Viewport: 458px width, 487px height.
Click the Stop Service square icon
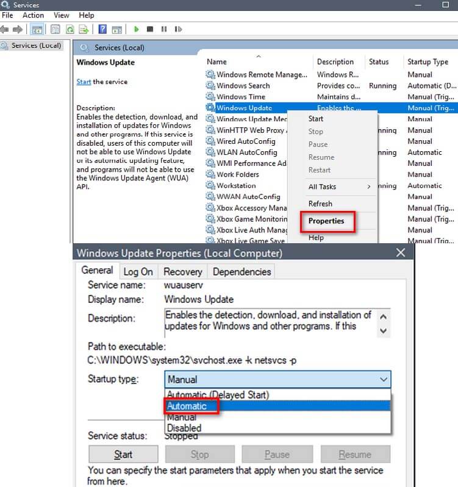click(x=150, y=29)
